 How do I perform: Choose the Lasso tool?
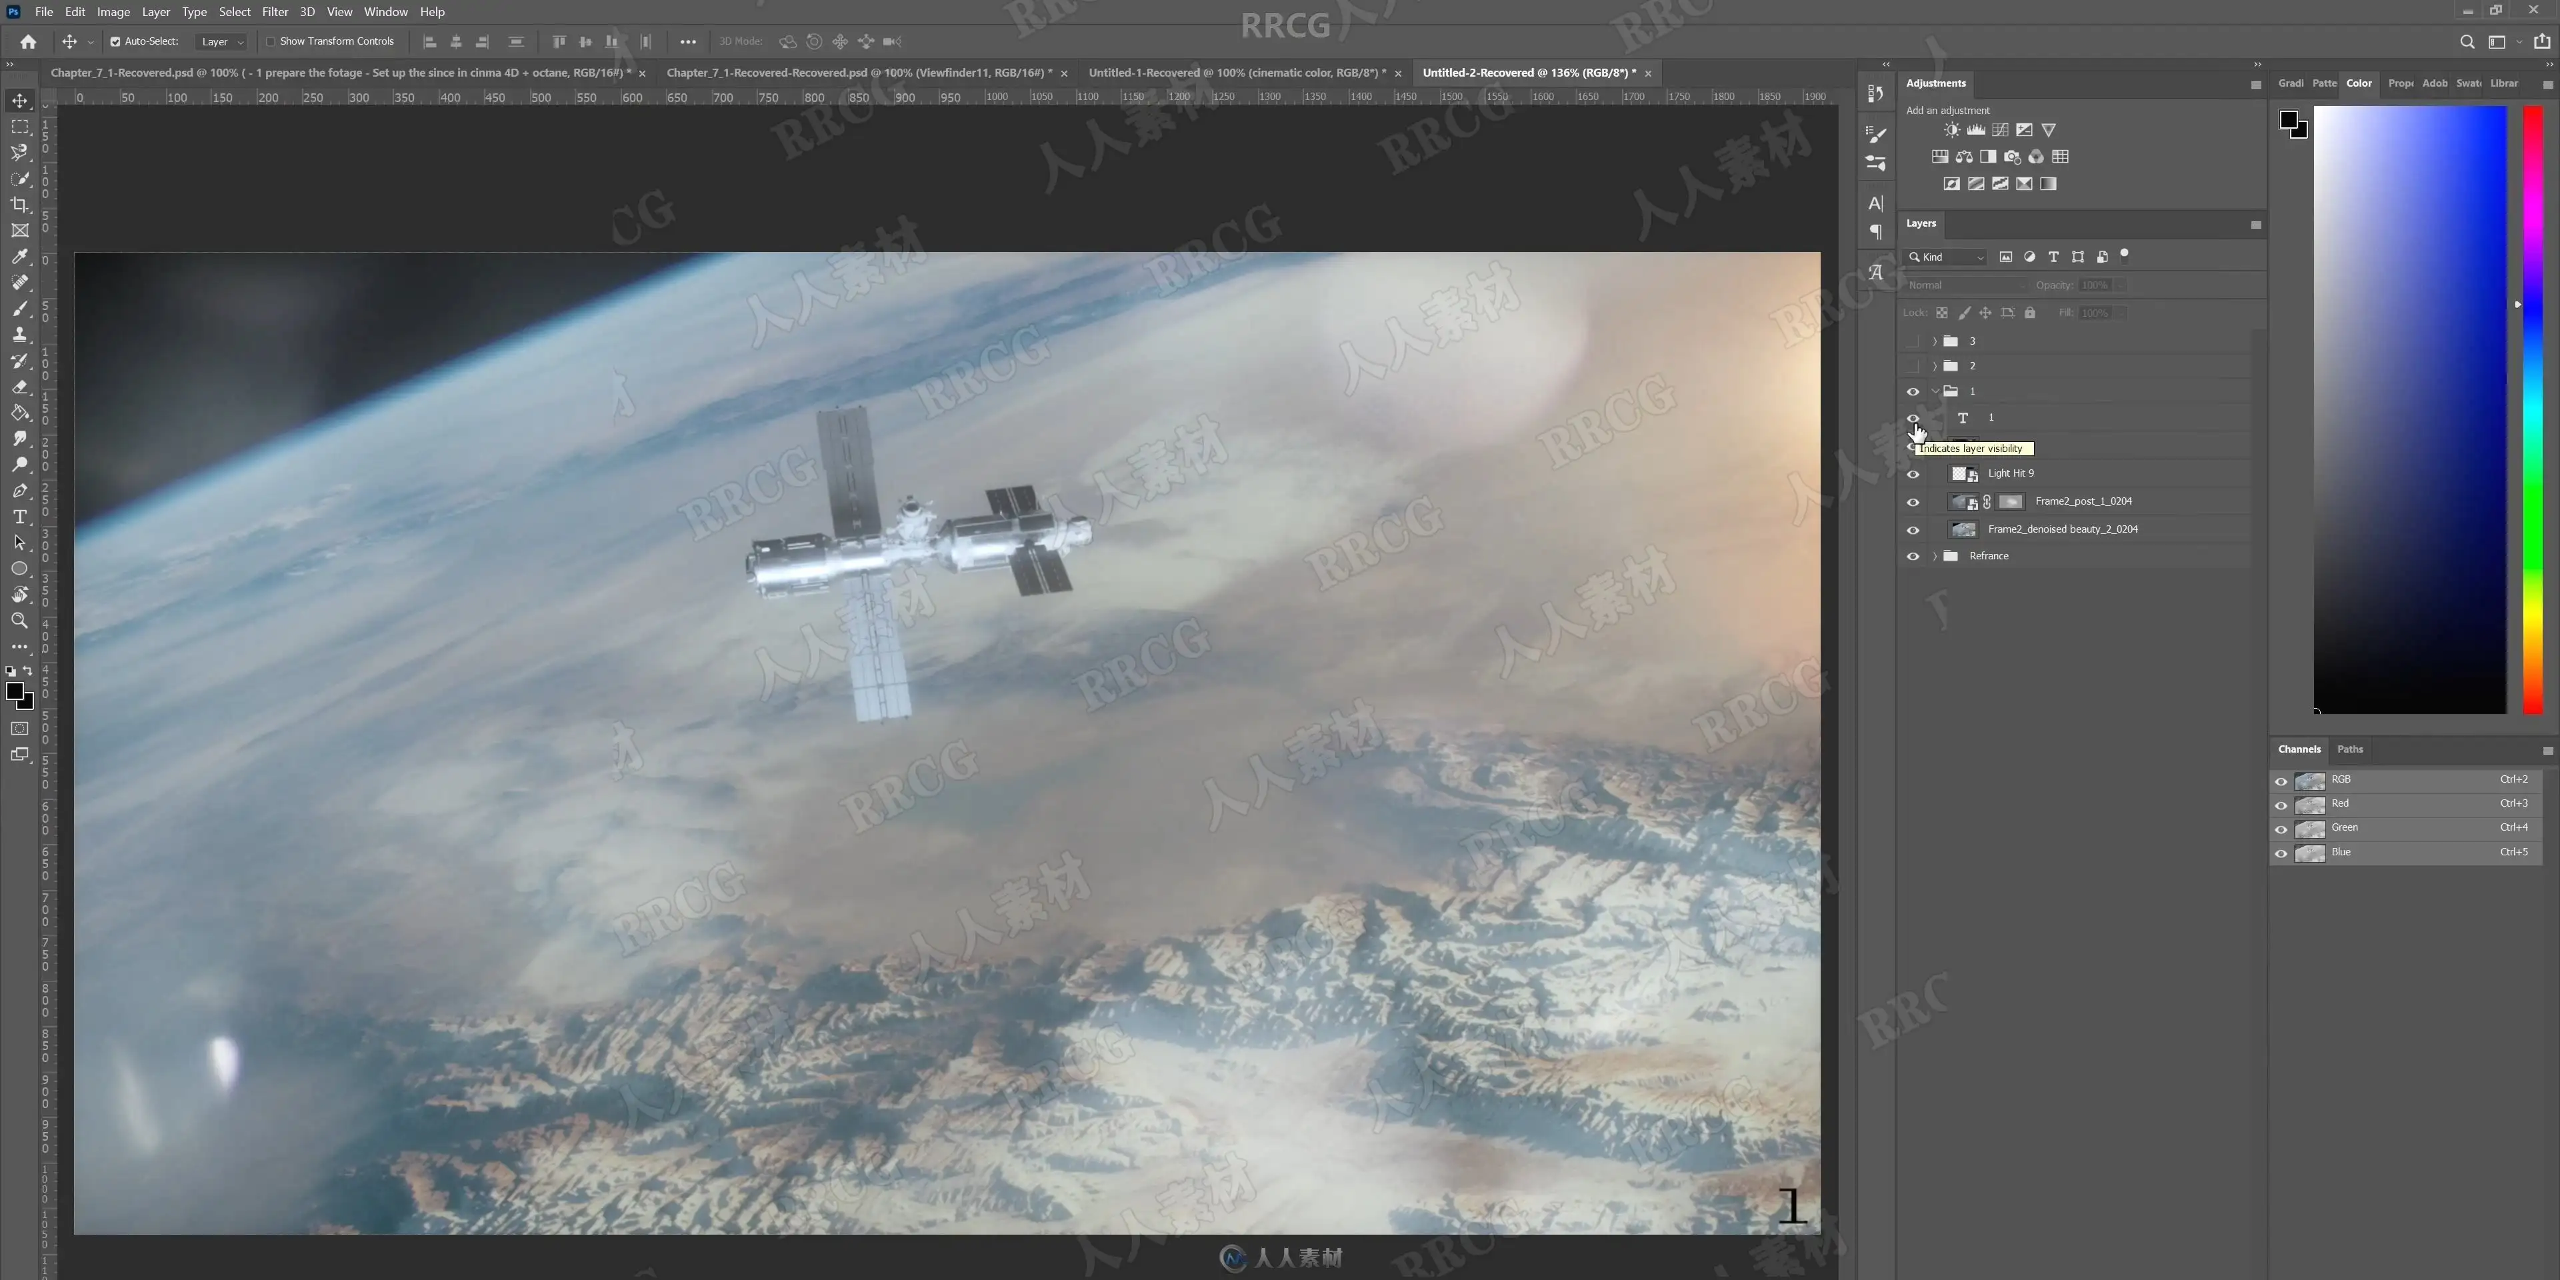point(20,153)
